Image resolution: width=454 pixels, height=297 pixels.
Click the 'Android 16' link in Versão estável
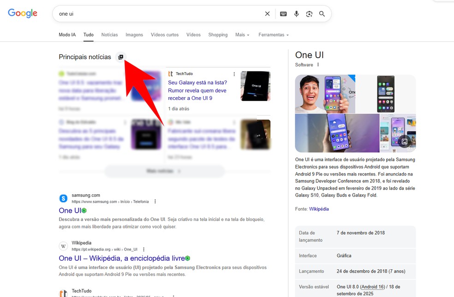[373, 286]
